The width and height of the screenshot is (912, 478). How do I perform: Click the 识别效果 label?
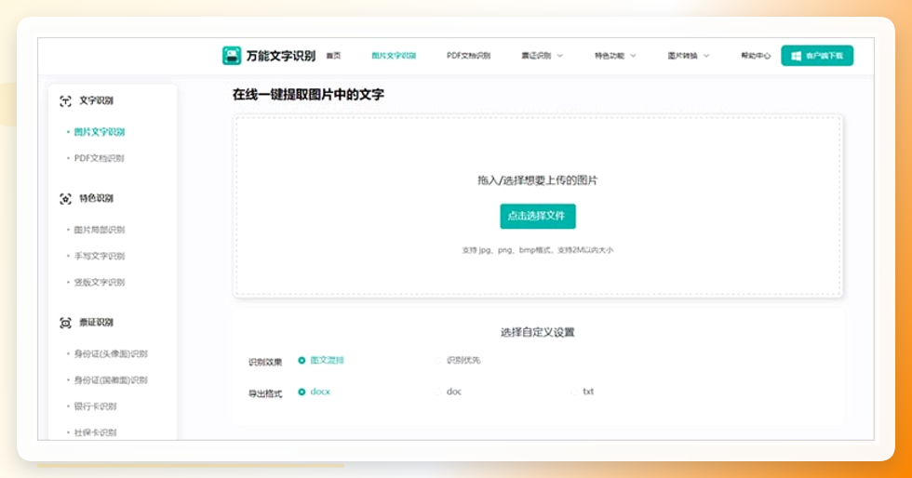point(265,363)
